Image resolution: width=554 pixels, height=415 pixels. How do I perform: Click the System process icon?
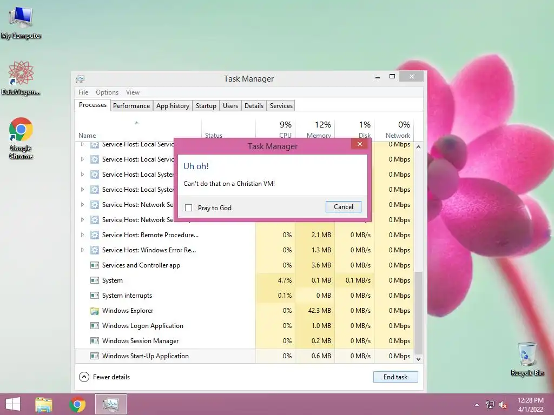point(94,280)
